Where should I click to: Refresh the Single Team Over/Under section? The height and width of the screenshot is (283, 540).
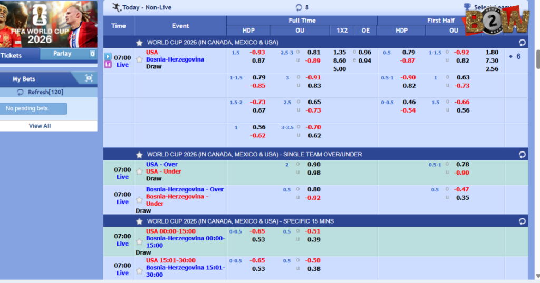(522, 155)
